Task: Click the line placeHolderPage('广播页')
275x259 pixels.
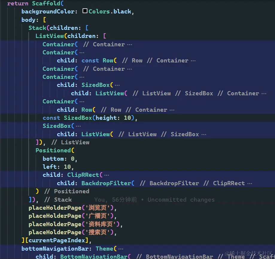Action: (x=72, y=216)
